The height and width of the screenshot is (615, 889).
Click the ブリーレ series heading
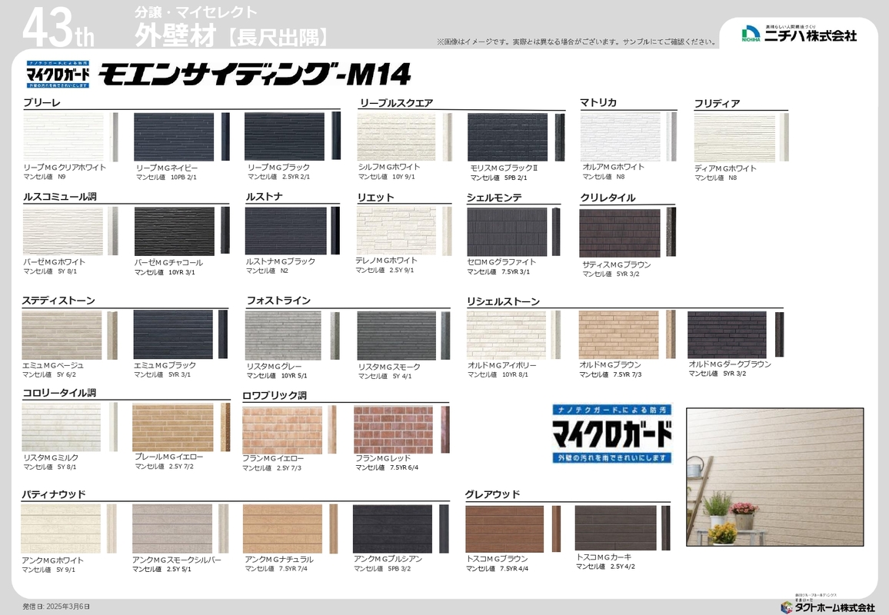(x=42, y=102)
